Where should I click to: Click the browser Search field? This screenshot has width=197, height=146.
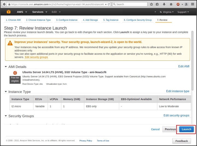click(130, 4)
